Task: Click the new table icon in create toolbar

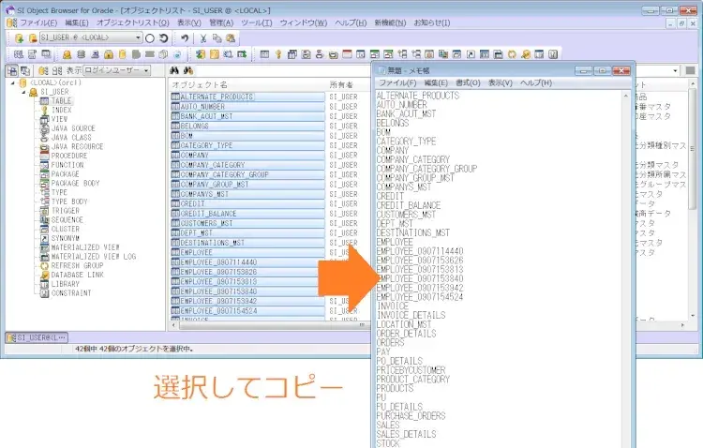Action: tap(264, 54)
